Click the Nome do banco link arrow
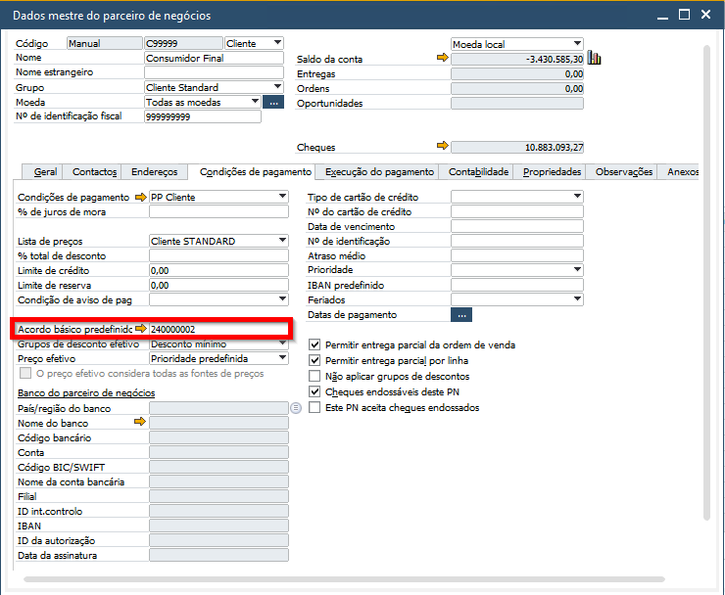Image resolution: width=725 pixels, height=595 pixels. (140, 423)
